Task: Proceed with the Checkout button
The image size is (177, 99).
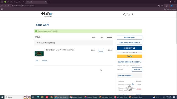Action: click(x=129, y=48)
